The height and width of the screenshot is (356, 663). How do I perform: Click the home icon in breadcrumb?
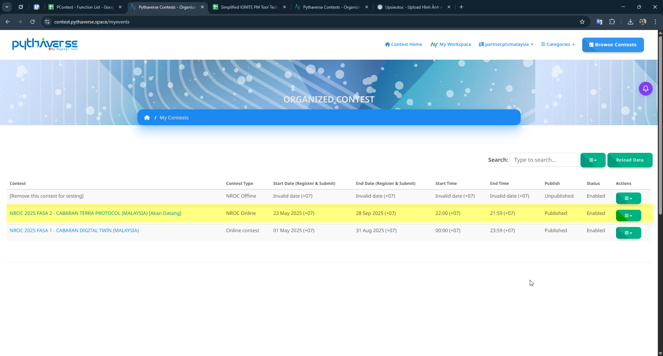point(147,118)
